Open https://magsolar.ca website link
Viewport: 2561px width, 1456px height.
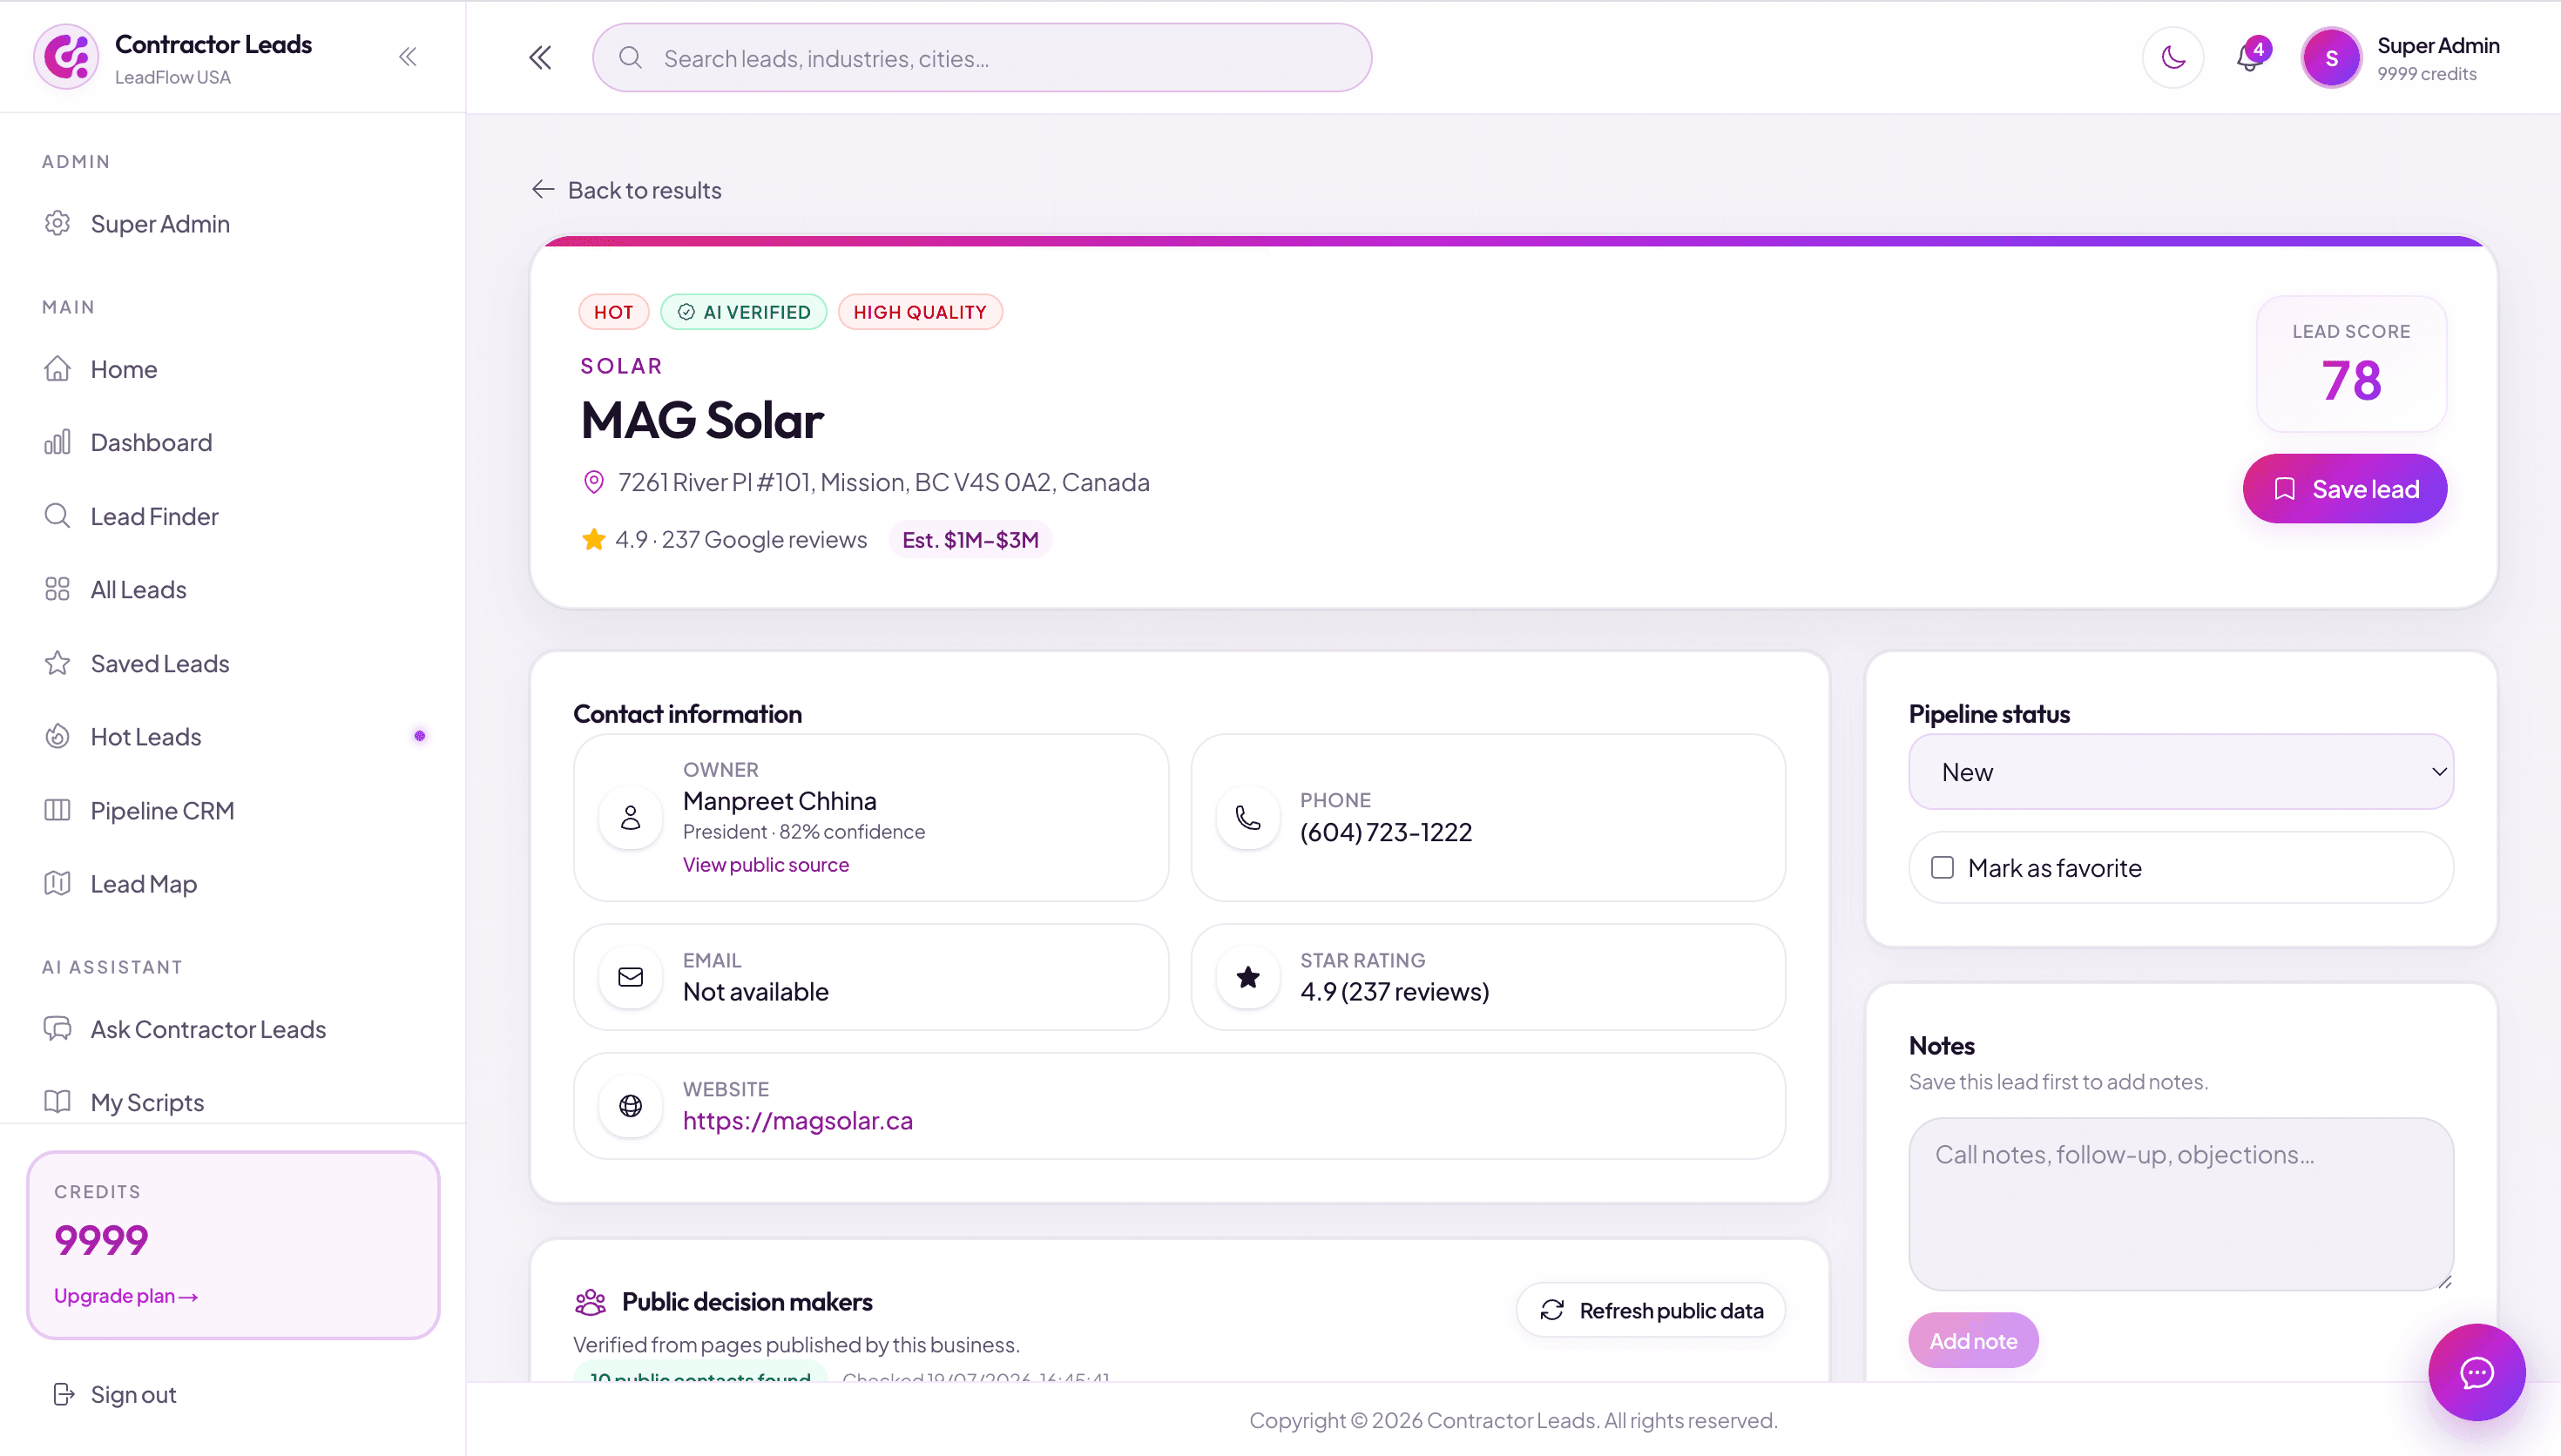point(798,1121)
